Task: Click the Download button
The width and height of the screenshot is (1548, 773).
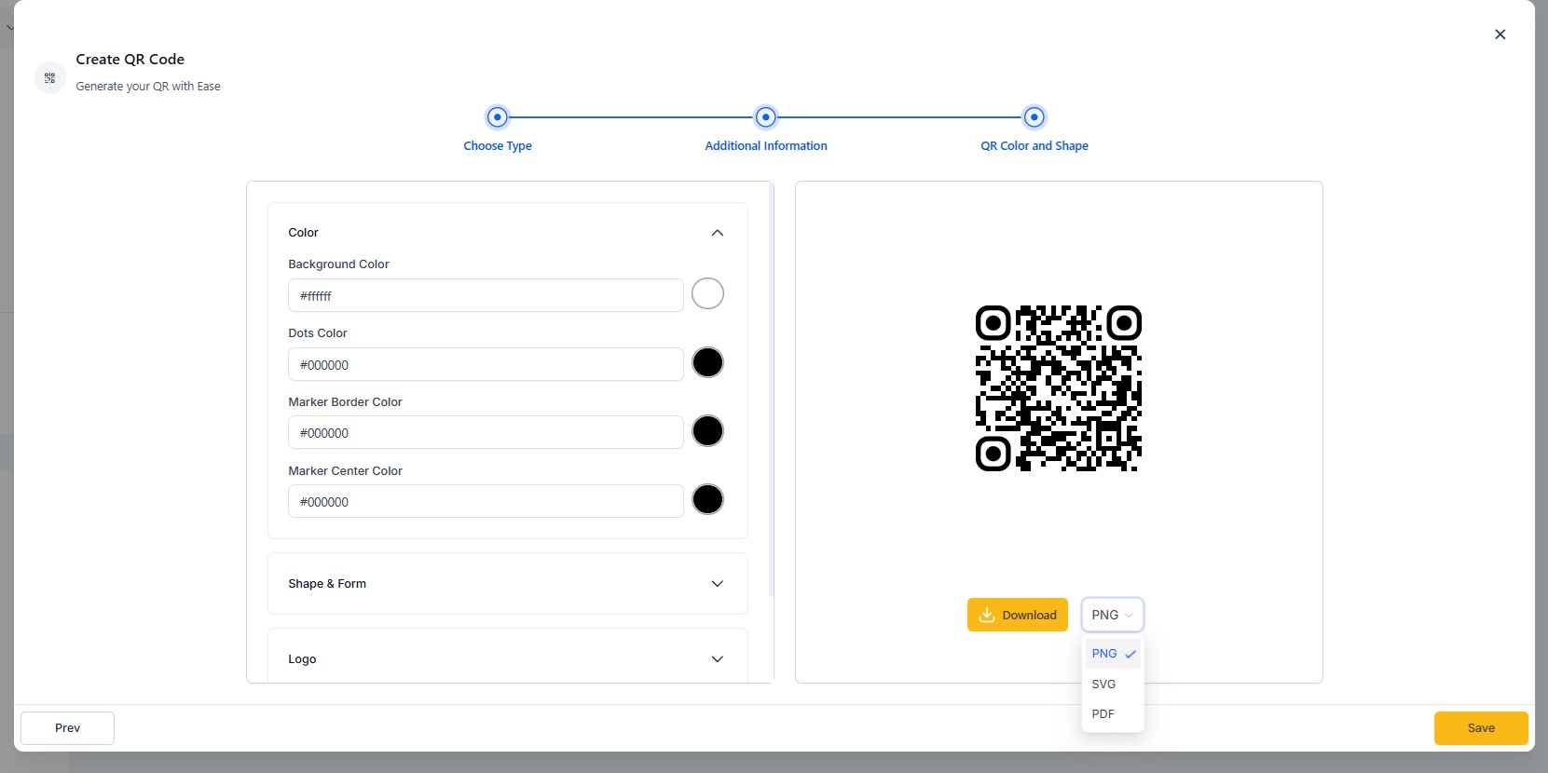Action: 1018,615
